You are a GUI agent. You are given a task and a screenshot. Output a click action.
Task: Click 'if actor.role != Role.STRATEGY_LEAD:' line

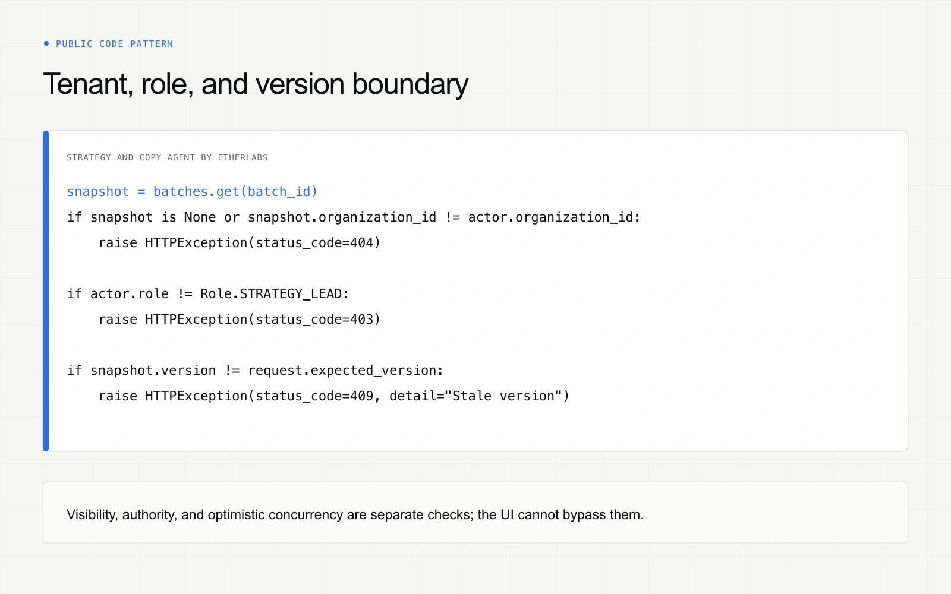[x=208, y=294]
